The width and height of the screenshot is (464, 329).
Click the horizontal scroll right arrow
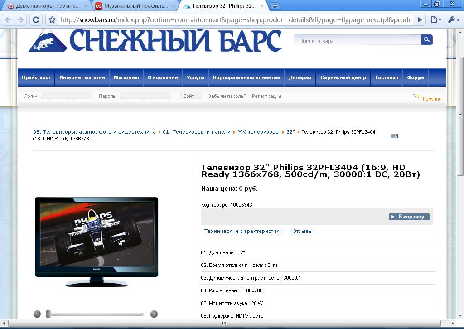453,323
